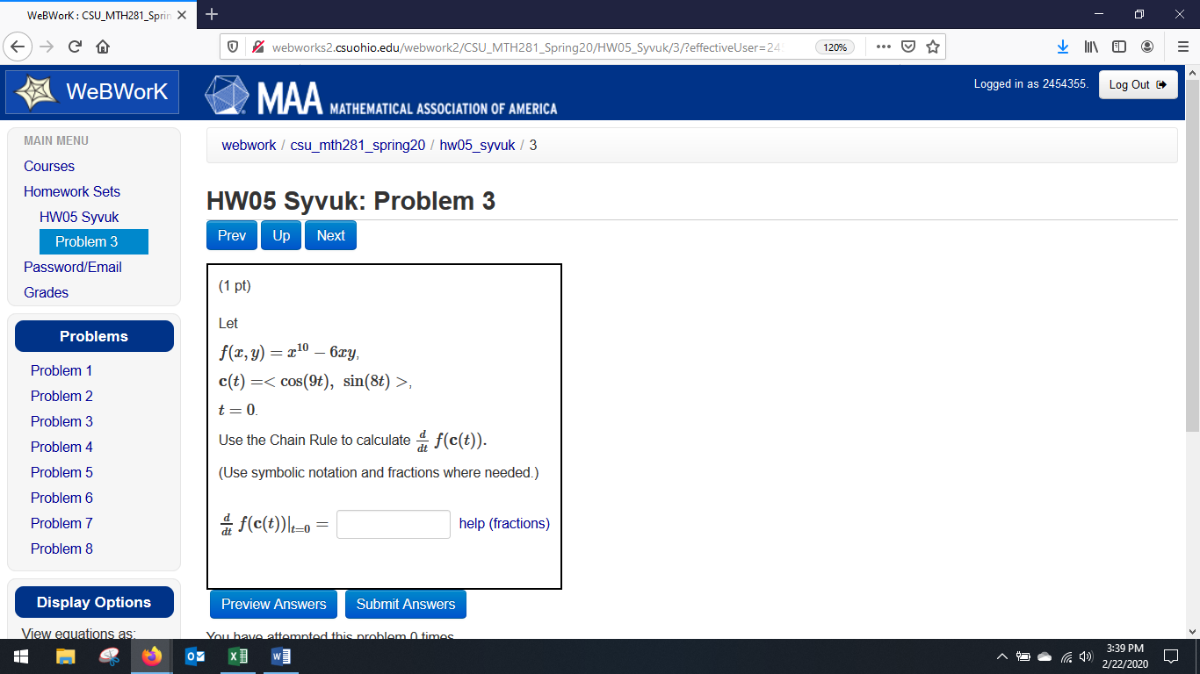
Task: Open downloads via the download arrow icon
Action: pyautogui.click(x=1063, y=47)
